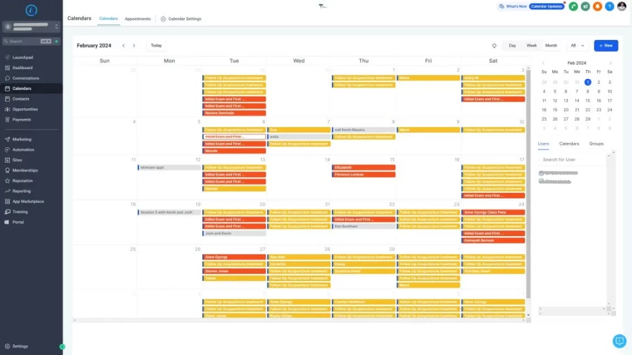Click the Calendar Settings gear icon
This screenshot has width=632, height=355.
(x=163, y=19)
